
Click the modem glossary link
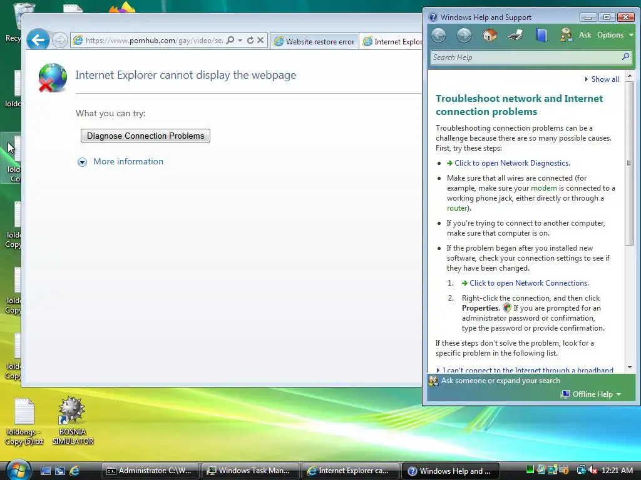click(544, 188)
